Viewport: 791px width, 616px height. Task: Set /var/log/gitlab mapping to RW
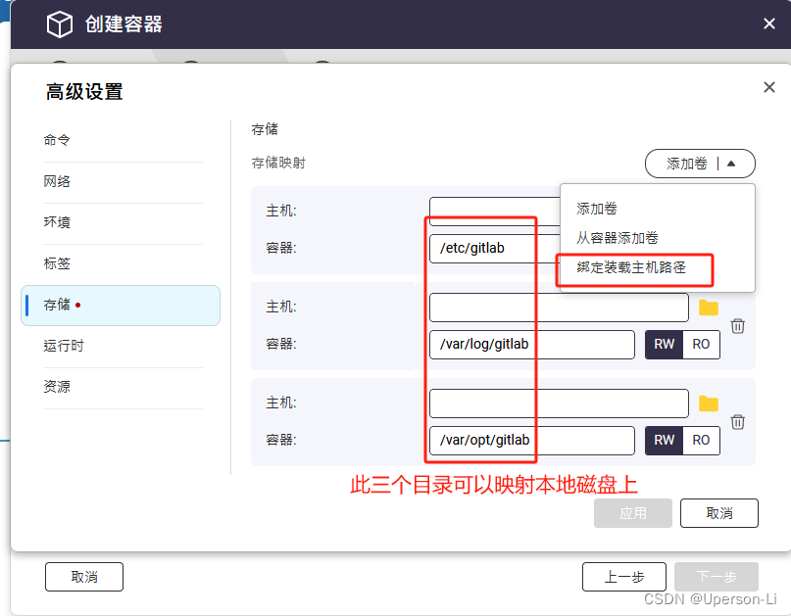[x=664, y=345]
